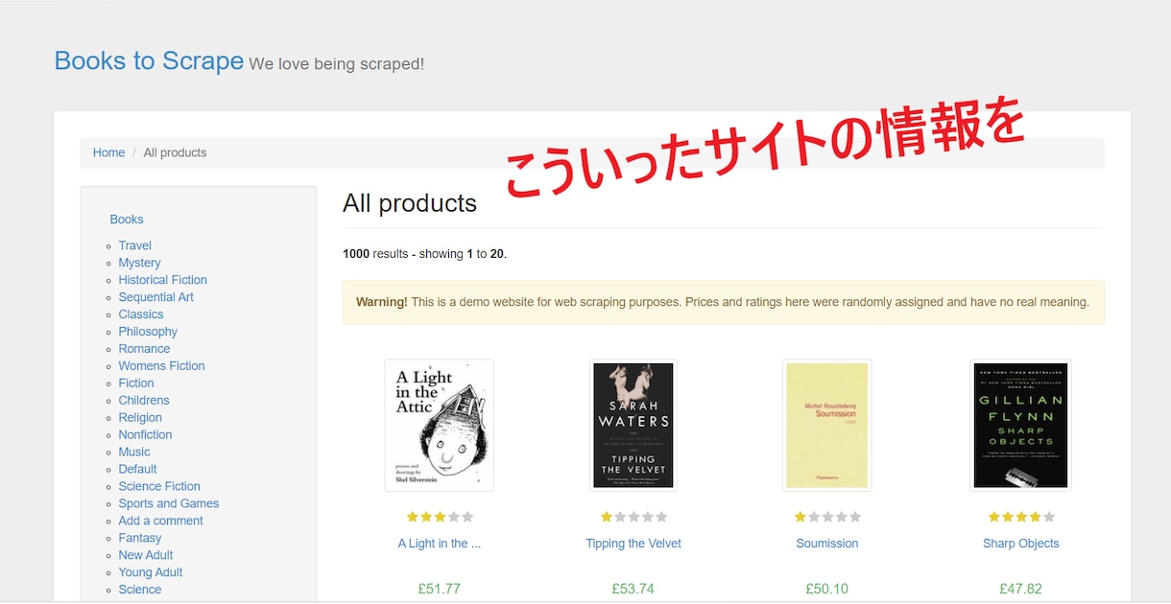Click the £50.10 price
1171x604 pixels.
pyautogui.click(x=827, y=589)
